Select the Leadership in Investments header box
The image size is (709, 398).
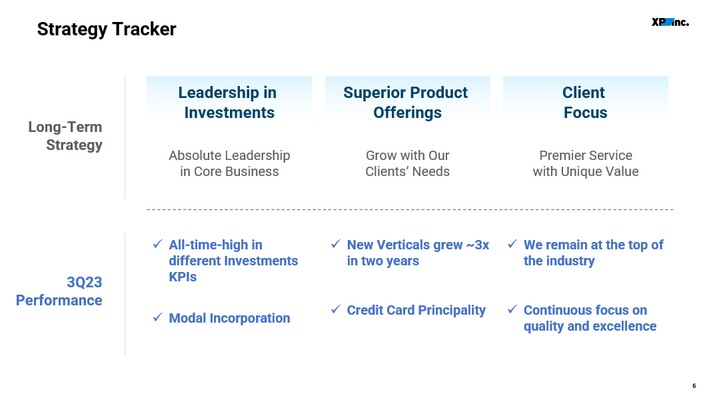click(x=229, y=99)
